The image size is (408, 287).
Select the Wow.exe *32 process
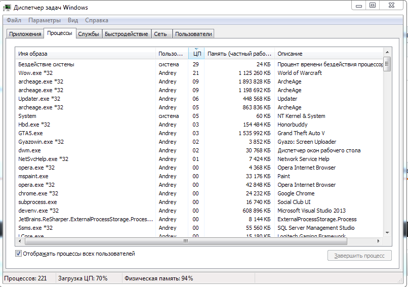[199, 73]
